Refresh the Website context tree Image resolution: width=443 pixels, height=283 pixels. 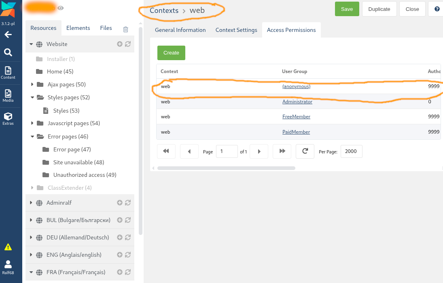coord(128,44)
